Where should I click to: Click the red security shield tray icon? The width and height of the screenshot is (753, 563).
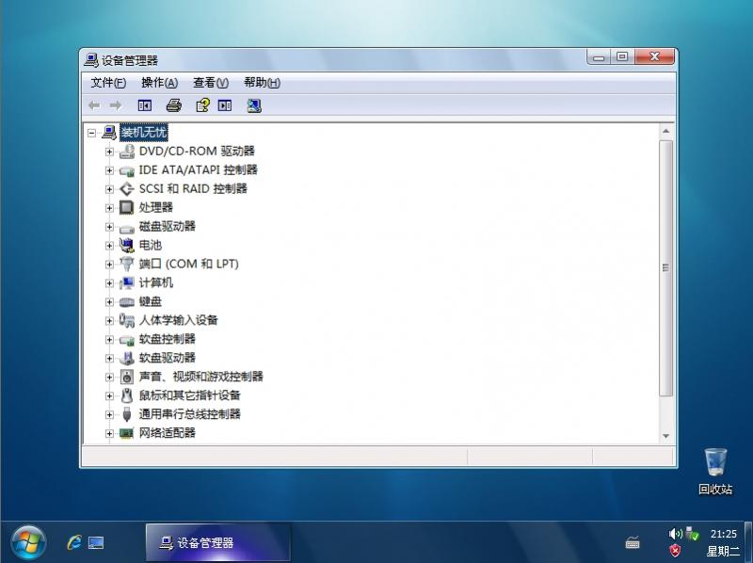point(675,551)
